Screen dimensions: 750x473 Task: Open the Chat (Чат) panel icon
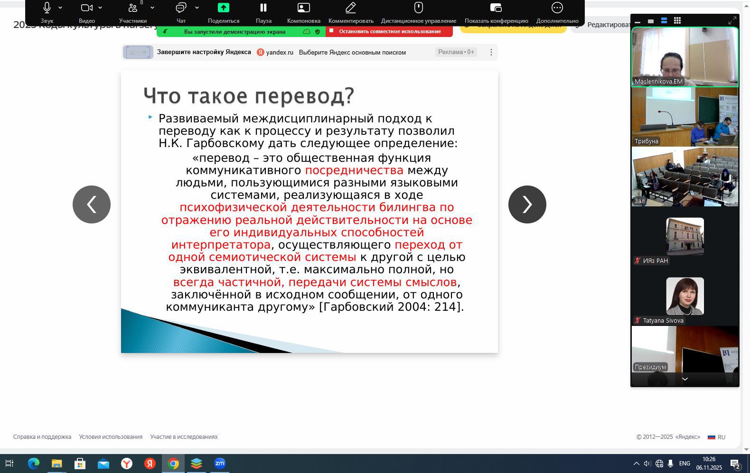point(181,8)
